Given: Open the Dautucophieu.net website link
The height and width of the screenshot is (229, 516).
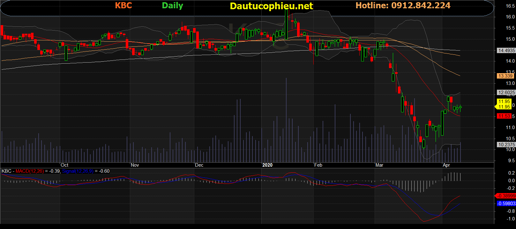Looking at the screenshot, I should coord(271,6).
